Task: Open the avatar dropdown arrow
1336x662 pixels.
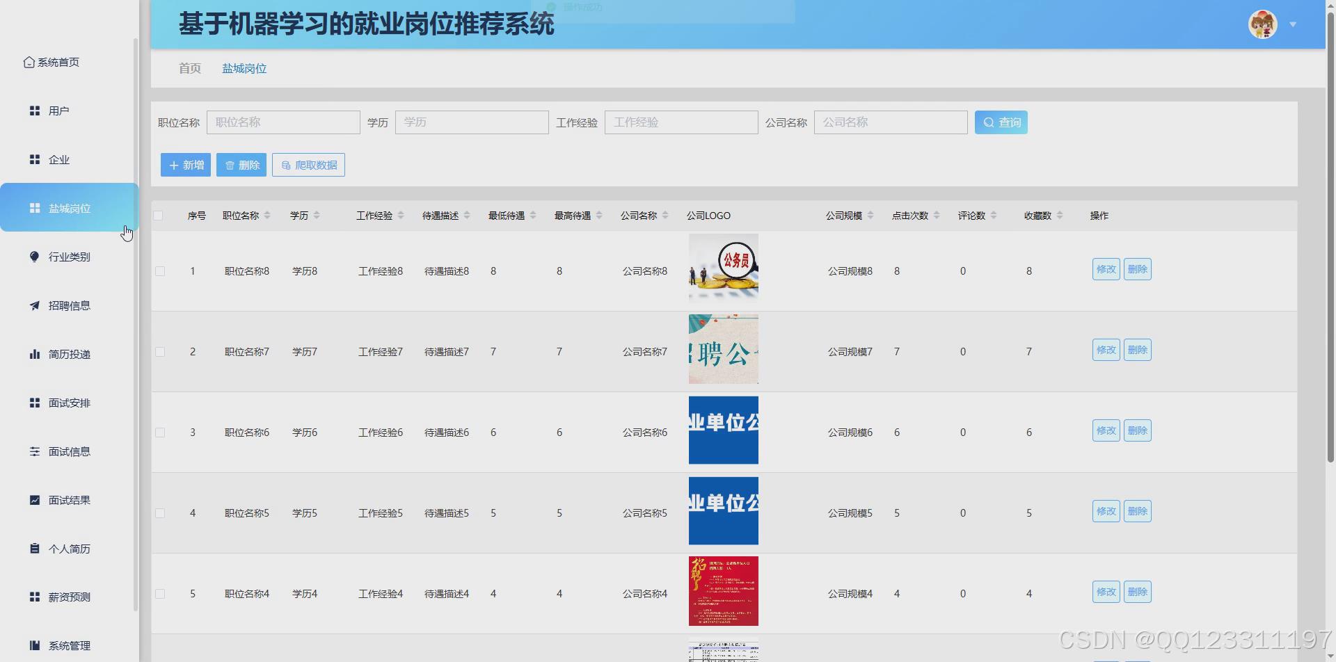Action: point(1293,24)
